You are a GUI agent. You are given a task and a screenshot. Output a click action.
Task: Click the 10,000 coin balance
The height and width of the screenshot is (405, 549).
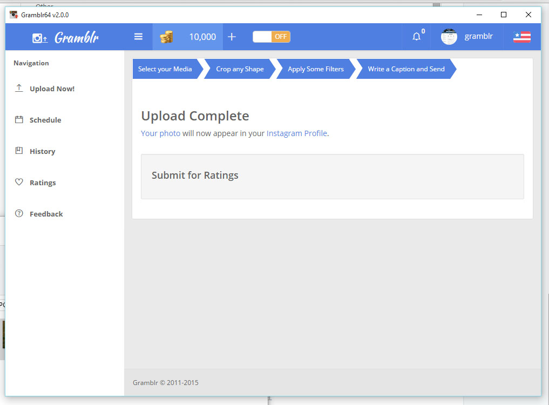pos(202,37)
